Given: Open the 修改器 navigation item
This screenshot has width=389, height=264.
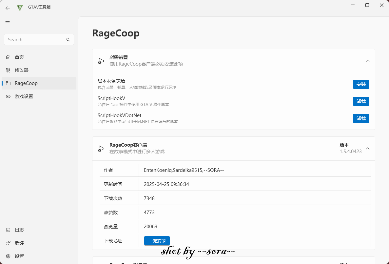Looking at the screenshot, I should point(39,70).
